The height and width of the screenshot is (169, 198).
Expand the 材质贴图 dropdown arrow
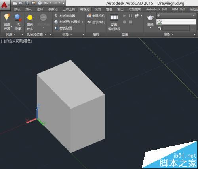point(74,28)
